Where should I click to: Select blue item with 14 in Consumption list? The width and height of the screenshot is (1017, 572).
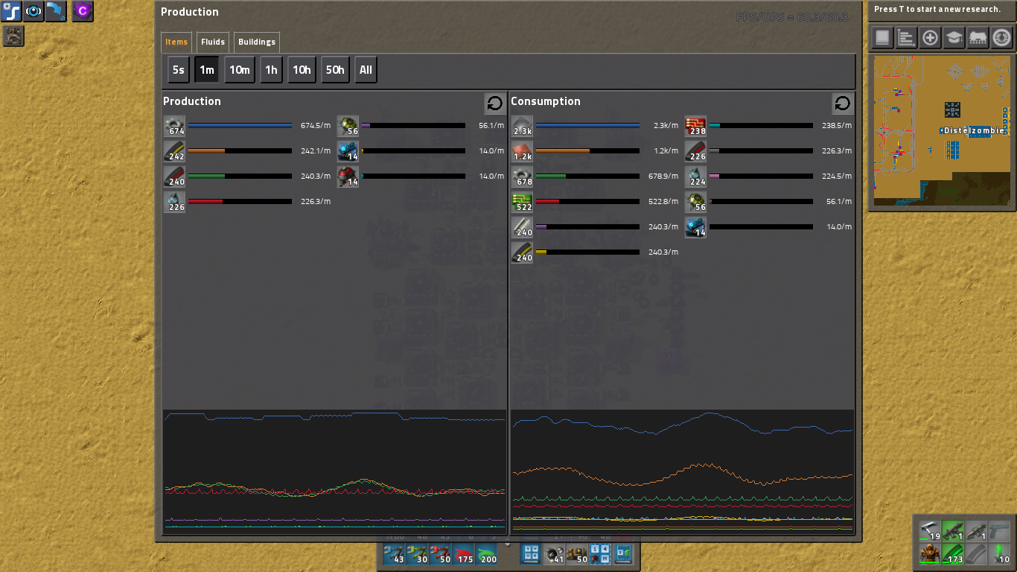click(696, 227)
